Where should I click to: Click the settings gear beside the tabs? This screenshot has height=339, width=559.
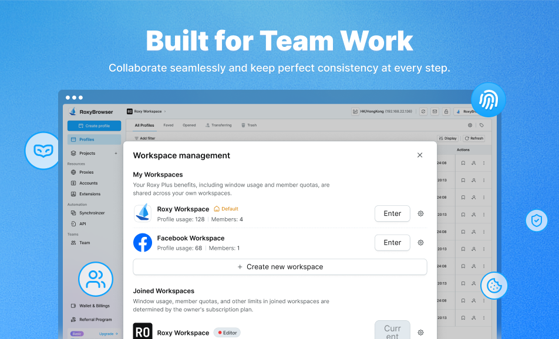click(470, 126)
